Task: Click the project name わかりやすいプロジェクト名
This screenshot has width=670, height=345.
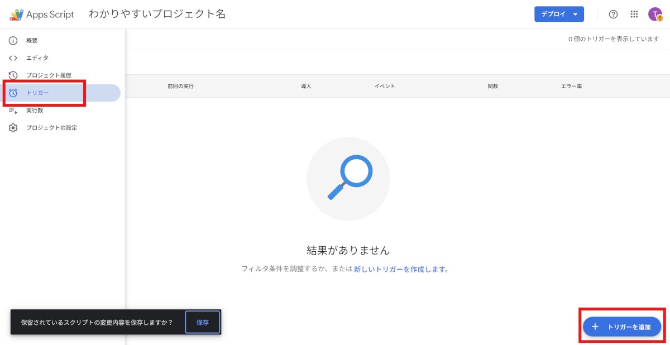Action: (x=157, y=15)
